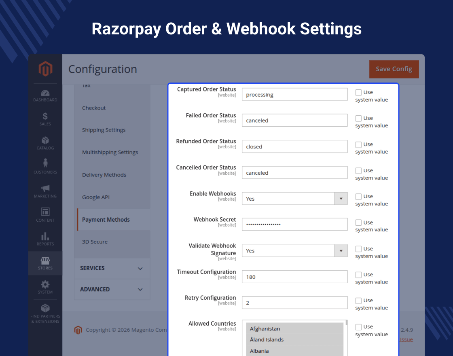Image resolution: width=453 pixels, height=356 pixels.
Task: Select the Multishipping Settings tab
Action: point(110,152)
